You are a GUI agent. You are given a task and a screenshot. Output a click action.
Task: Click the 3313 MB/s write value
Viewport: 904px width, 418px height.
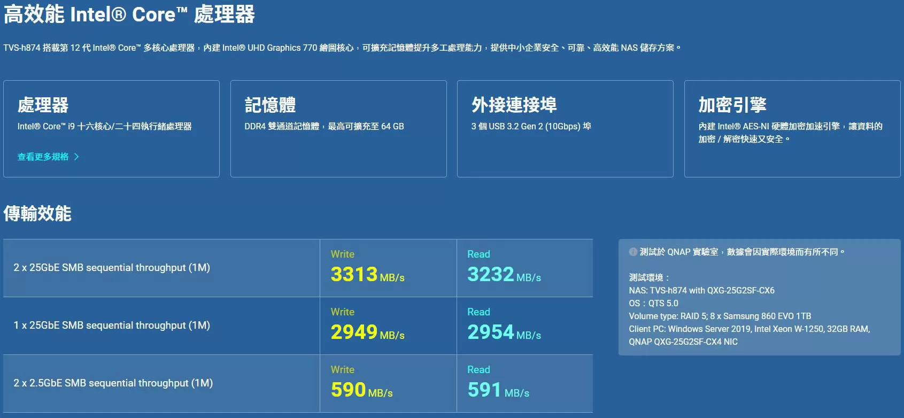pyautogui.click(x=367, y=275)
